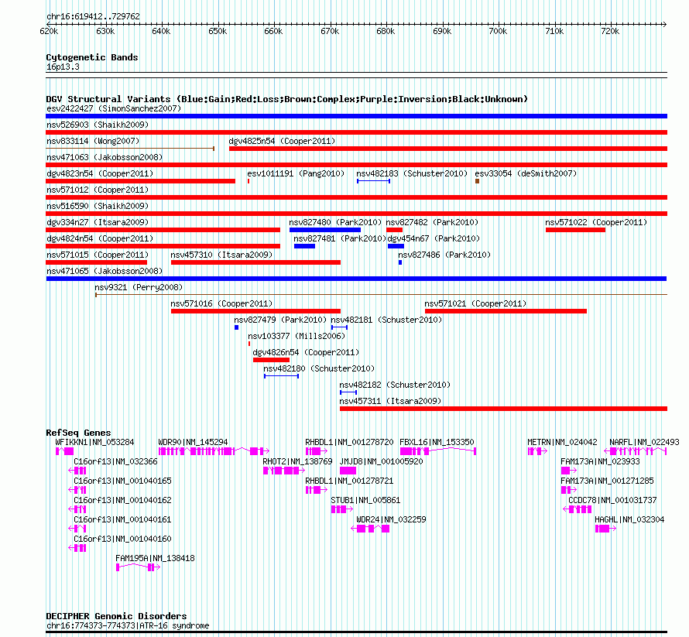Click C16orf13 NM_001040162 gene glyph
Image resolution: width=689 pixels, height=637 pixels.
pyautogui.click(x=77, y=509)
